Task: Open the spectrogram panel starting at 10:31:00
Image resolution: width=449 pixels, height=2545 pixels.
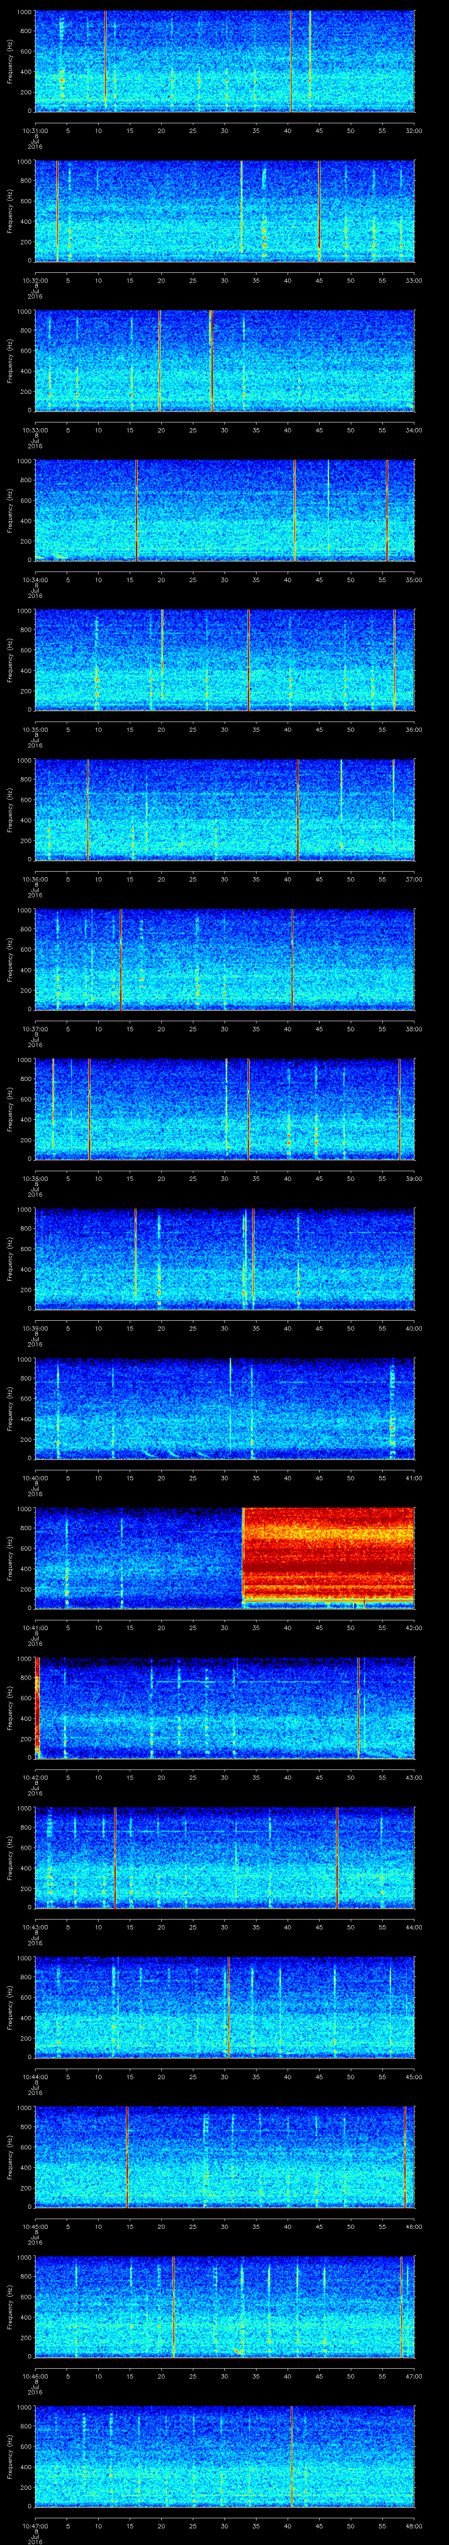Action: point(224,61)
